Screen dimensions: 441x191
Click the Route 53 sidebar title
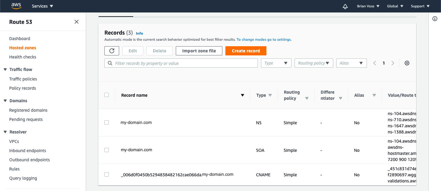coord(21,22)
